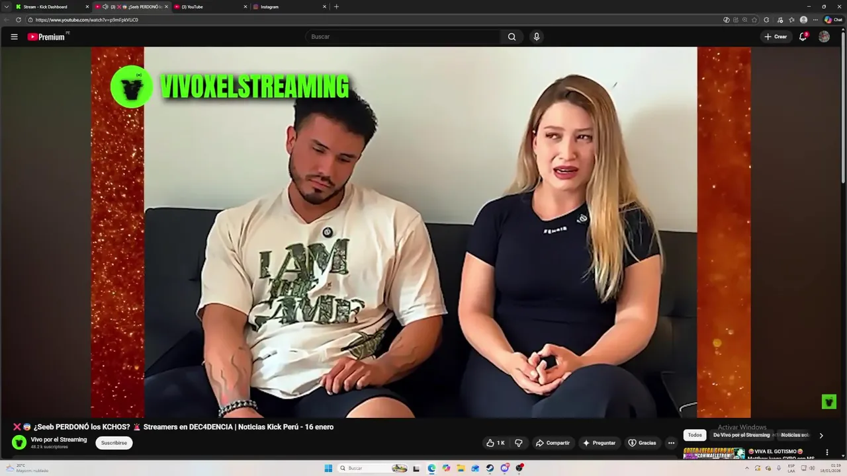The height and width of the screenshot is (476, 847).
Task: Switch to the (3) YouTube tab
Action: tap(210, 7)
